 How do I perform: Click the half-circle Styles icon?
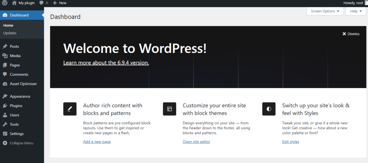click(269, 109)
